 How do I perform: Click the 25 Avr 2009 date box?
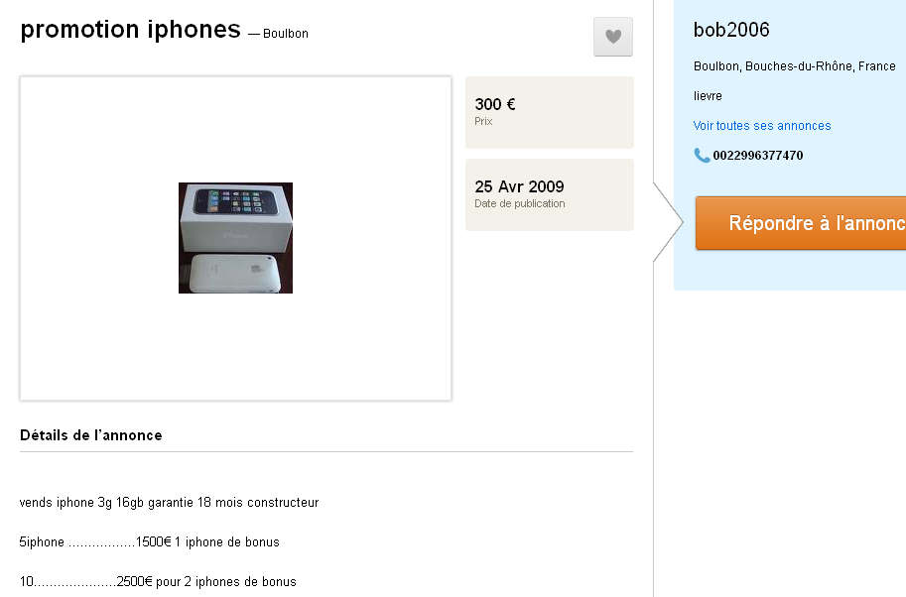pos(549,194)
